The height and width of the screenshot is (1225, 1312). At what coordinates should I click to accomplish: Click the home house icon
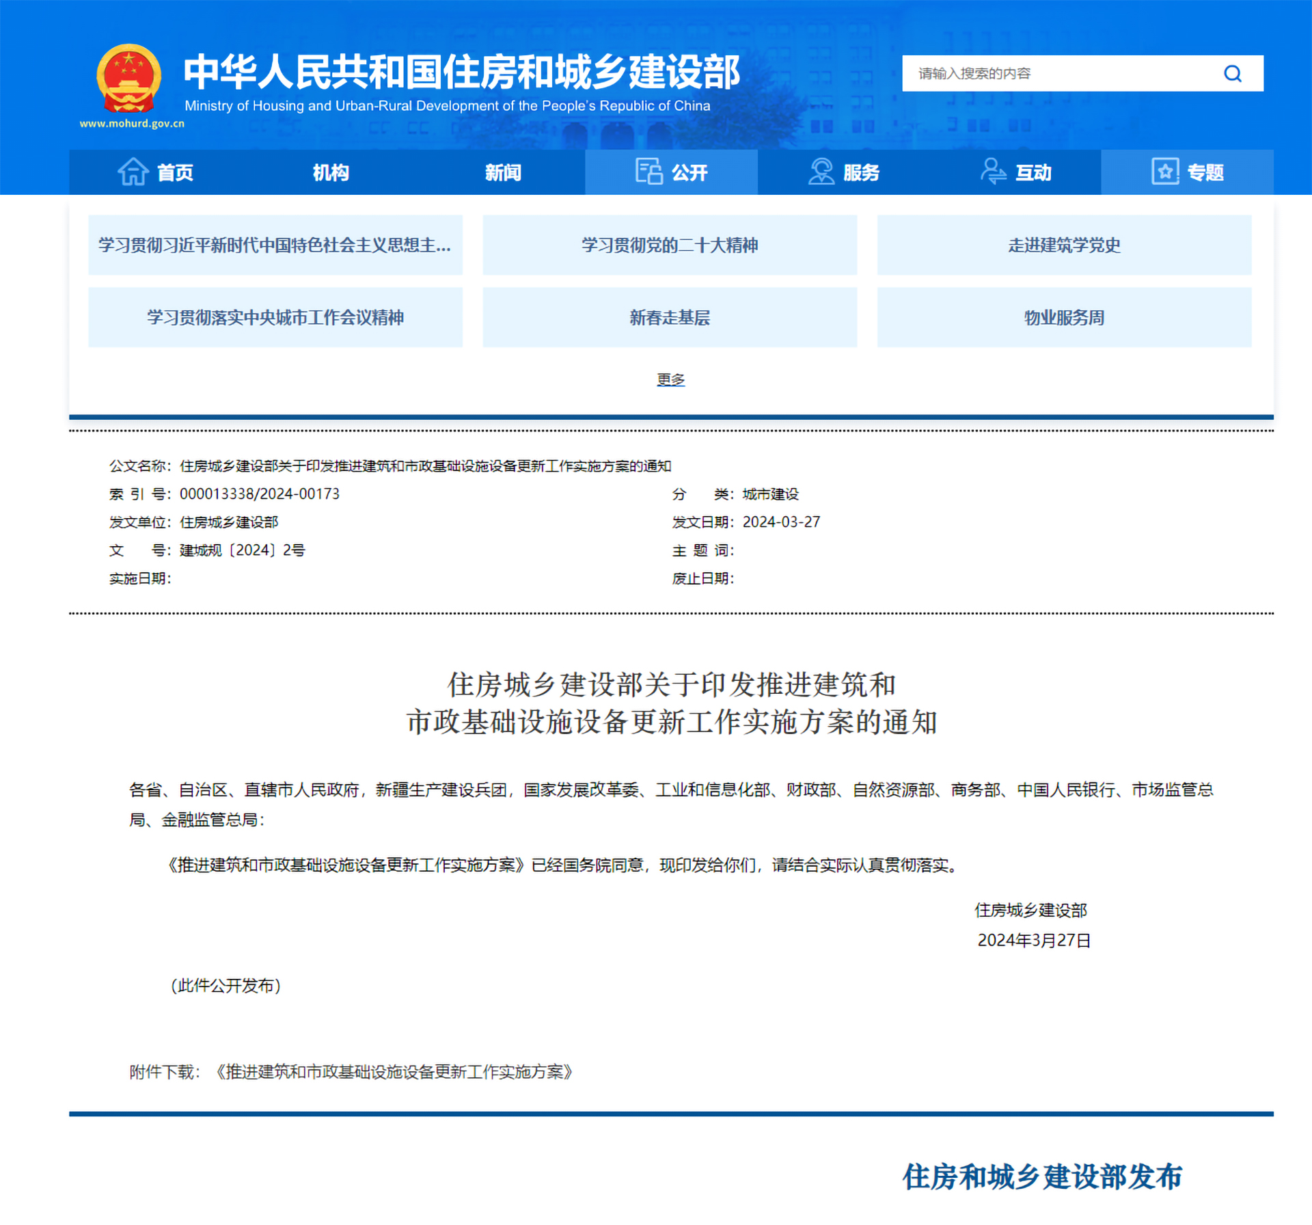pos(133,172)
